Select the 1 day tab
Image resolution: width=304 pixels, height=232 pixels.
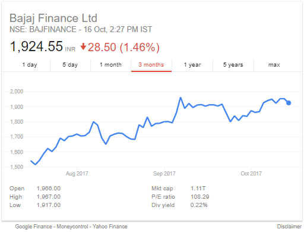click(30, 65)
